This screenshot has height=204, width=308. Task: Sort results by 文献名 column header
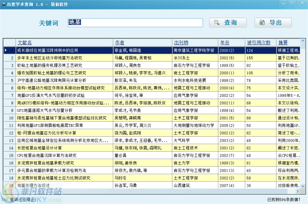(x=24, y=43)
